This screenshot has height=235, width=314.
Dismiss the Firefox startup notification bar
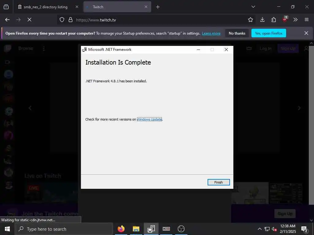pos(306,33)
